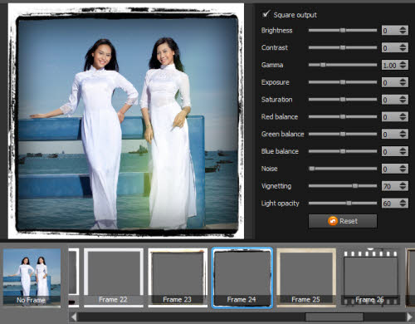The width and height of the screenshot is (415, 324).
Task: Decrease Exposure with the down stepper arrow
Action: 403,85
